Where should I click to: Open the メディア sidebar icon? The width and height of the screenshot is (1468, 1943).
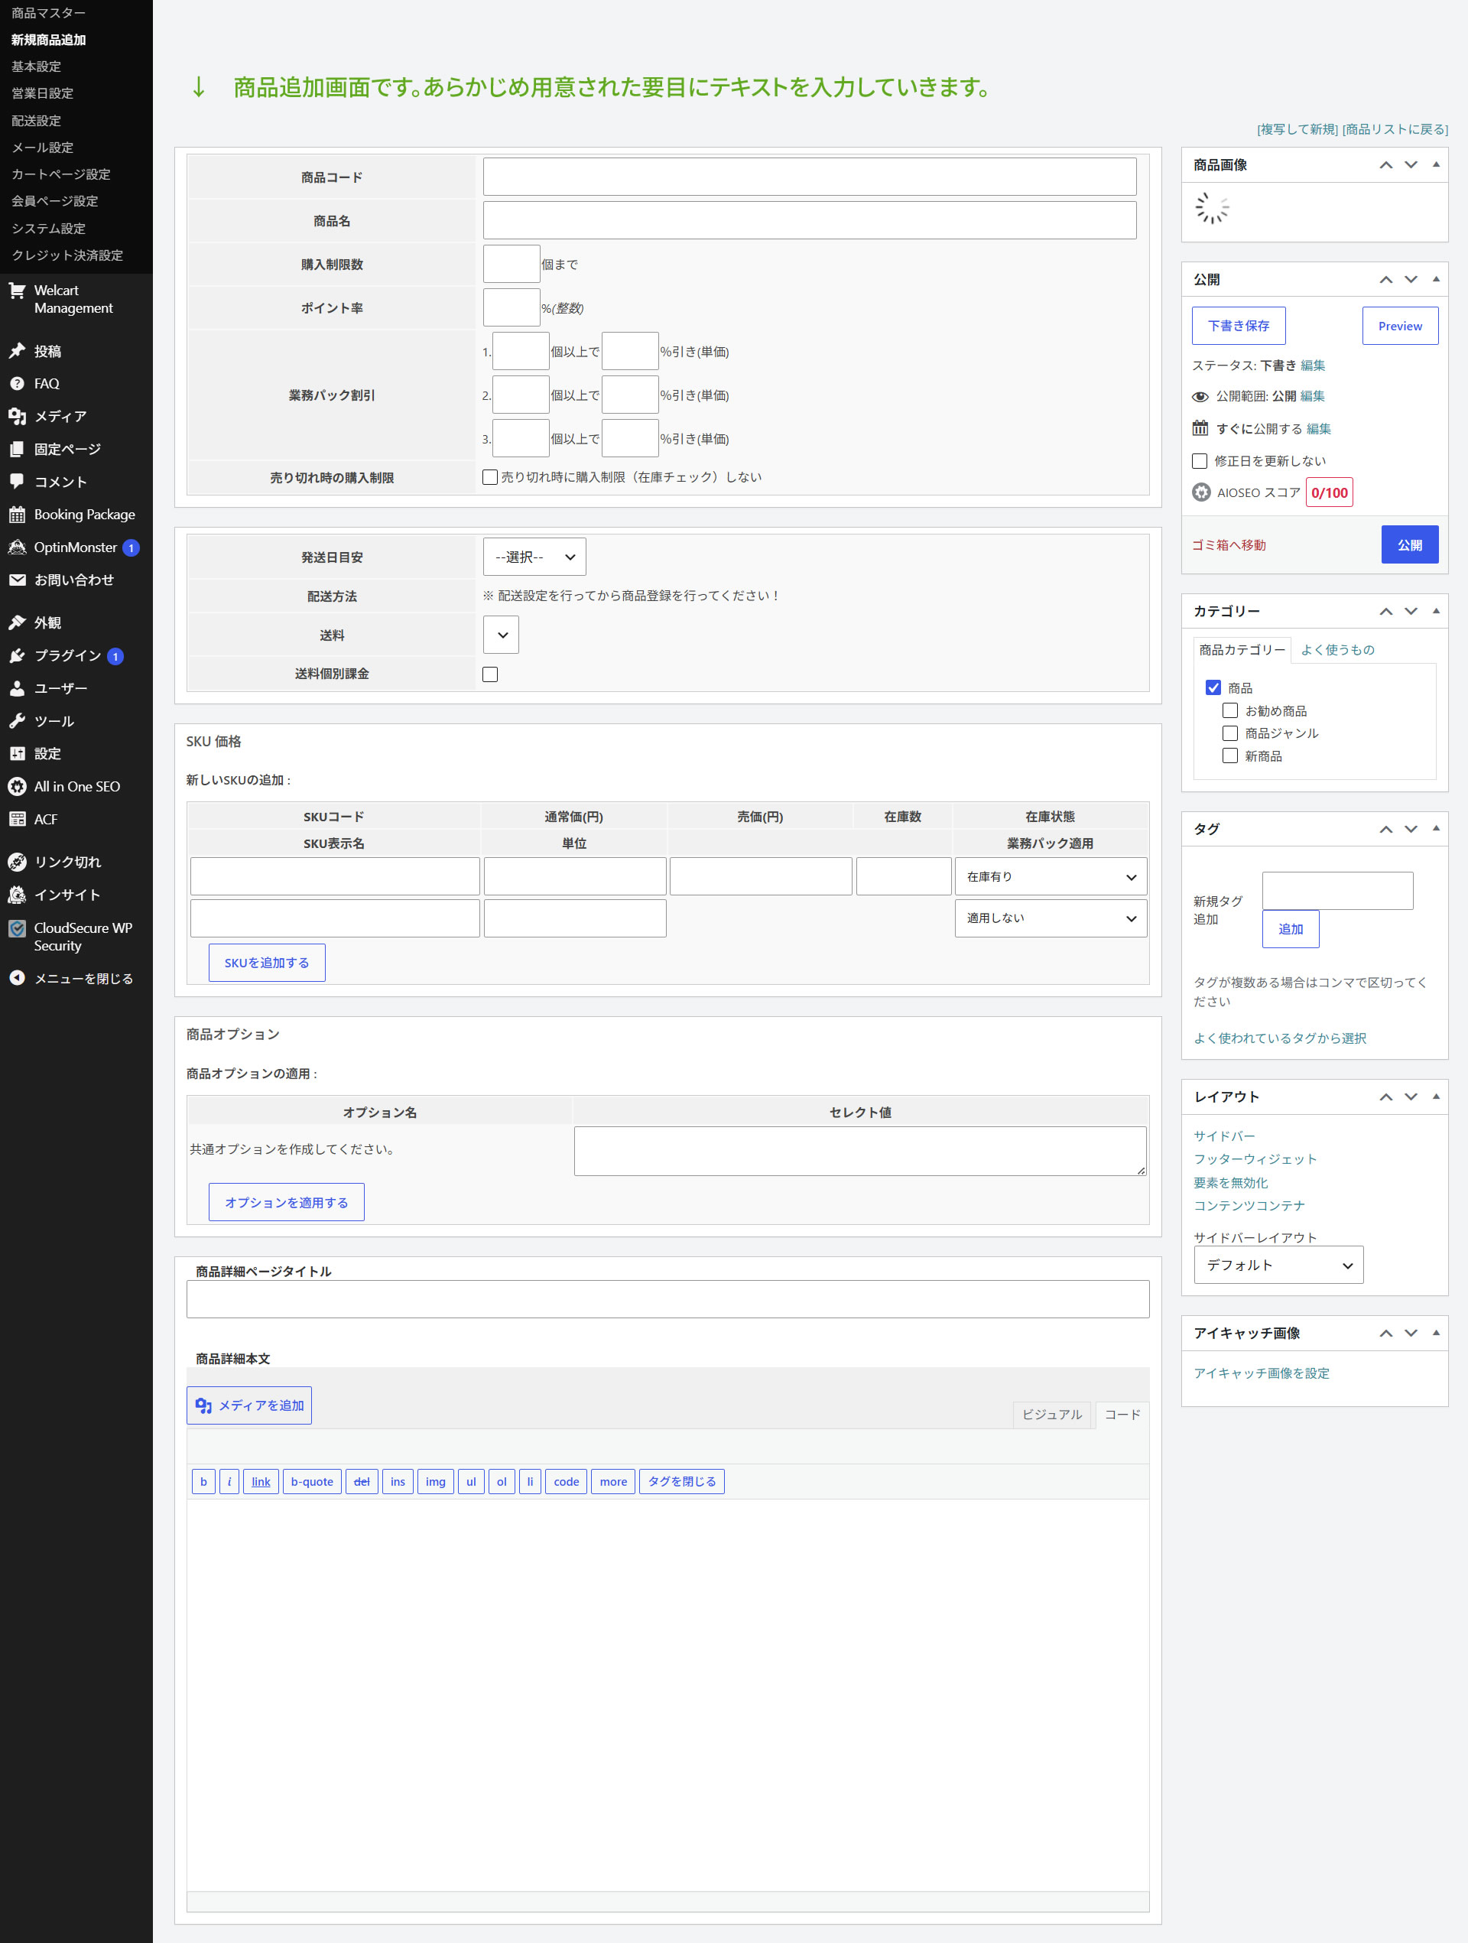pos(17,416)
